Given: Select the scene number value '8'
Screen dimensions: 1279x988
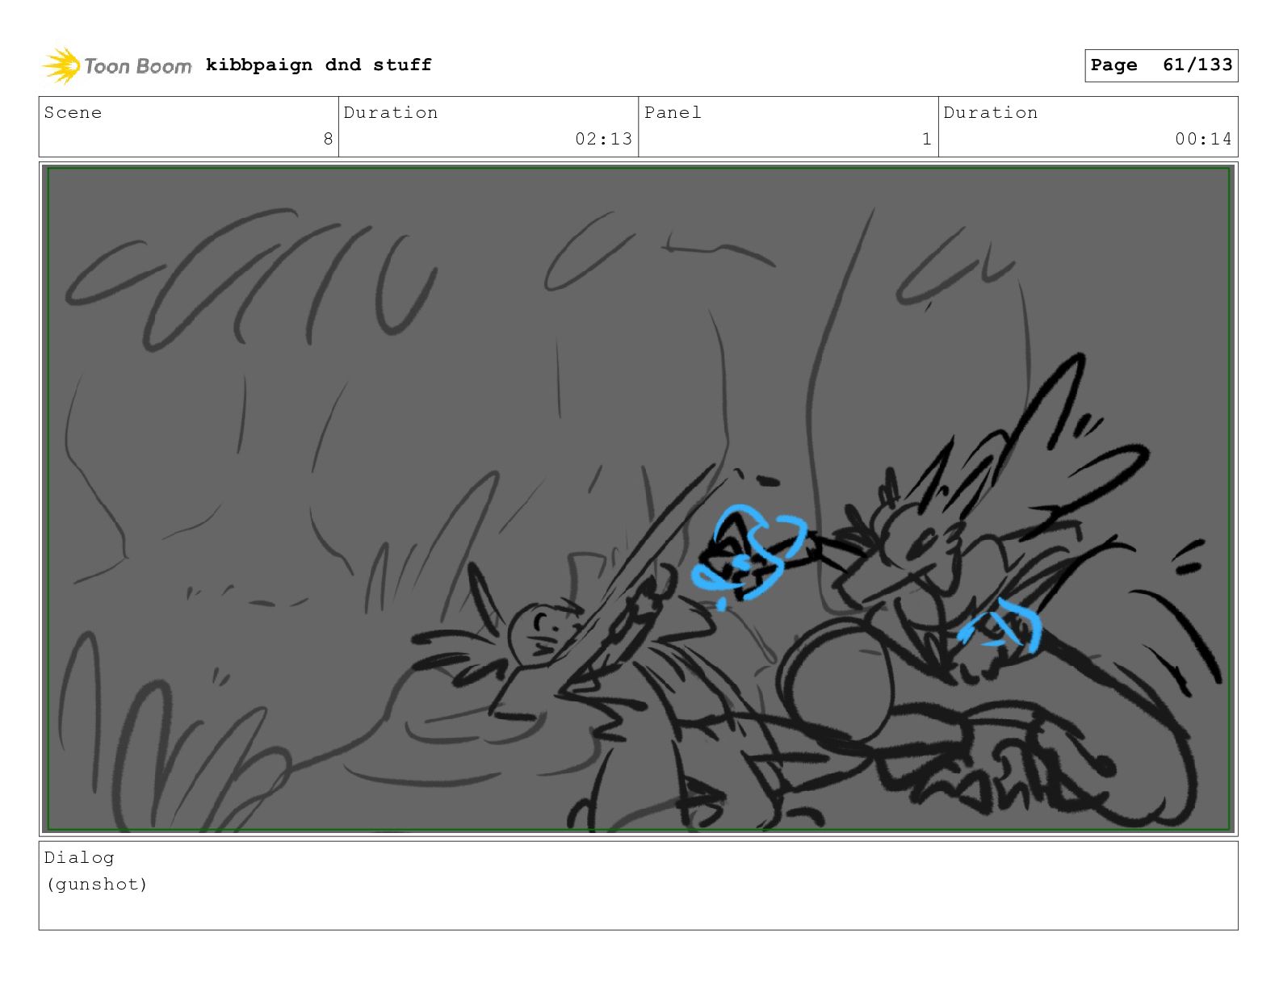Looking at the screenshot, I should [x=328, y=139].
